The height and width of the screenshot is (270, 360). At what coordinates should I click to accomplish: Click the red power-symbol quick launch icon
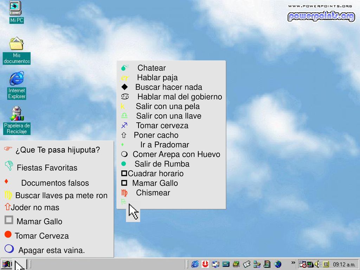tap(205, 264)
